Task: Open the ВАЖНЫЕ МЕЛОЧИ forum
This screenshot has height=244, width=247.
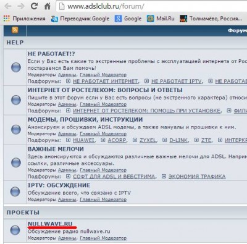Action: point(56,149)
